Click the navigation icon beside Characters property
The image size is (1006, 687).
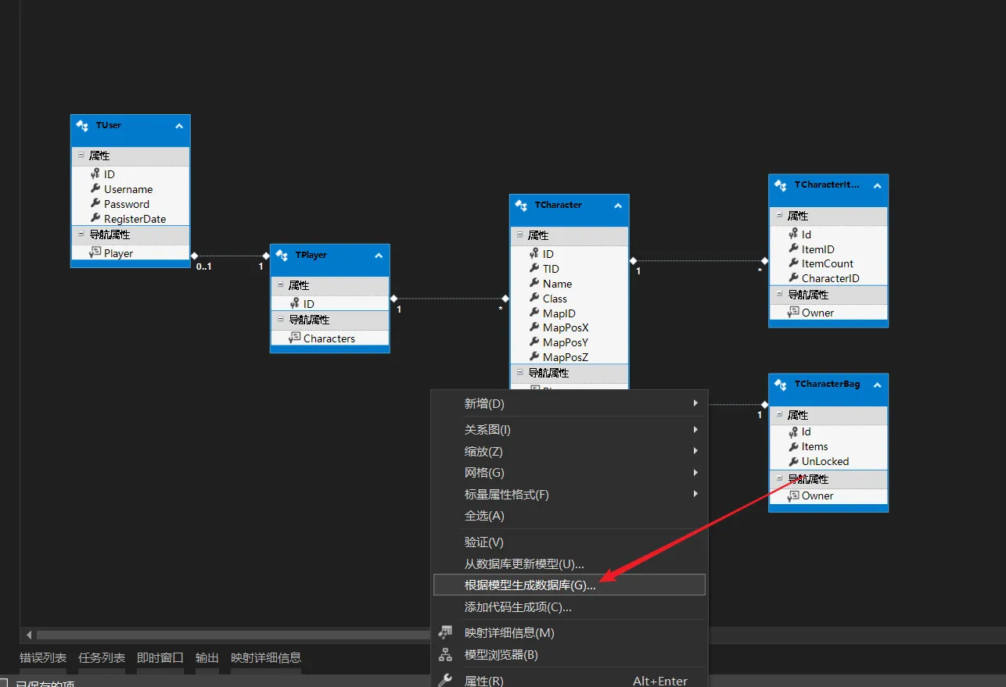[x=294, y=338]
